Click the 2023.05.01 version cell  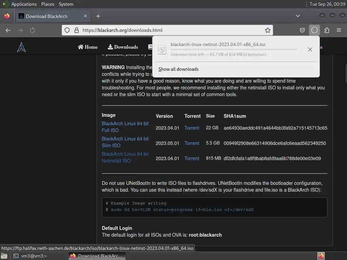pyautogui.click(x=167, y=143)
